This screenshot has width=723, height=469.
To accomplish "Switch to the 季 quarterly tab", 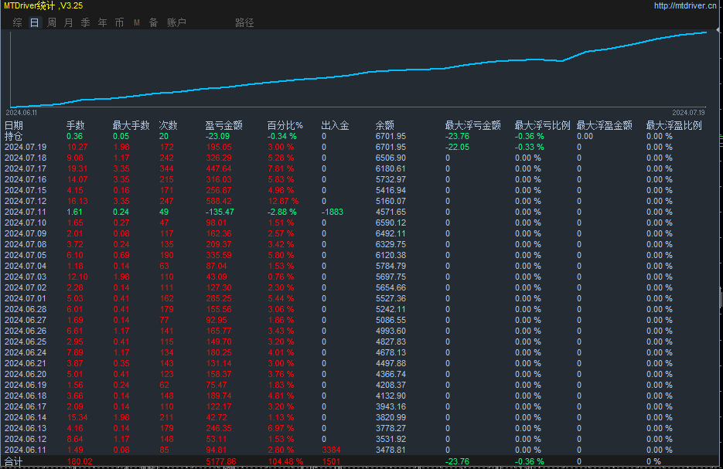I will tap(85, 22).
